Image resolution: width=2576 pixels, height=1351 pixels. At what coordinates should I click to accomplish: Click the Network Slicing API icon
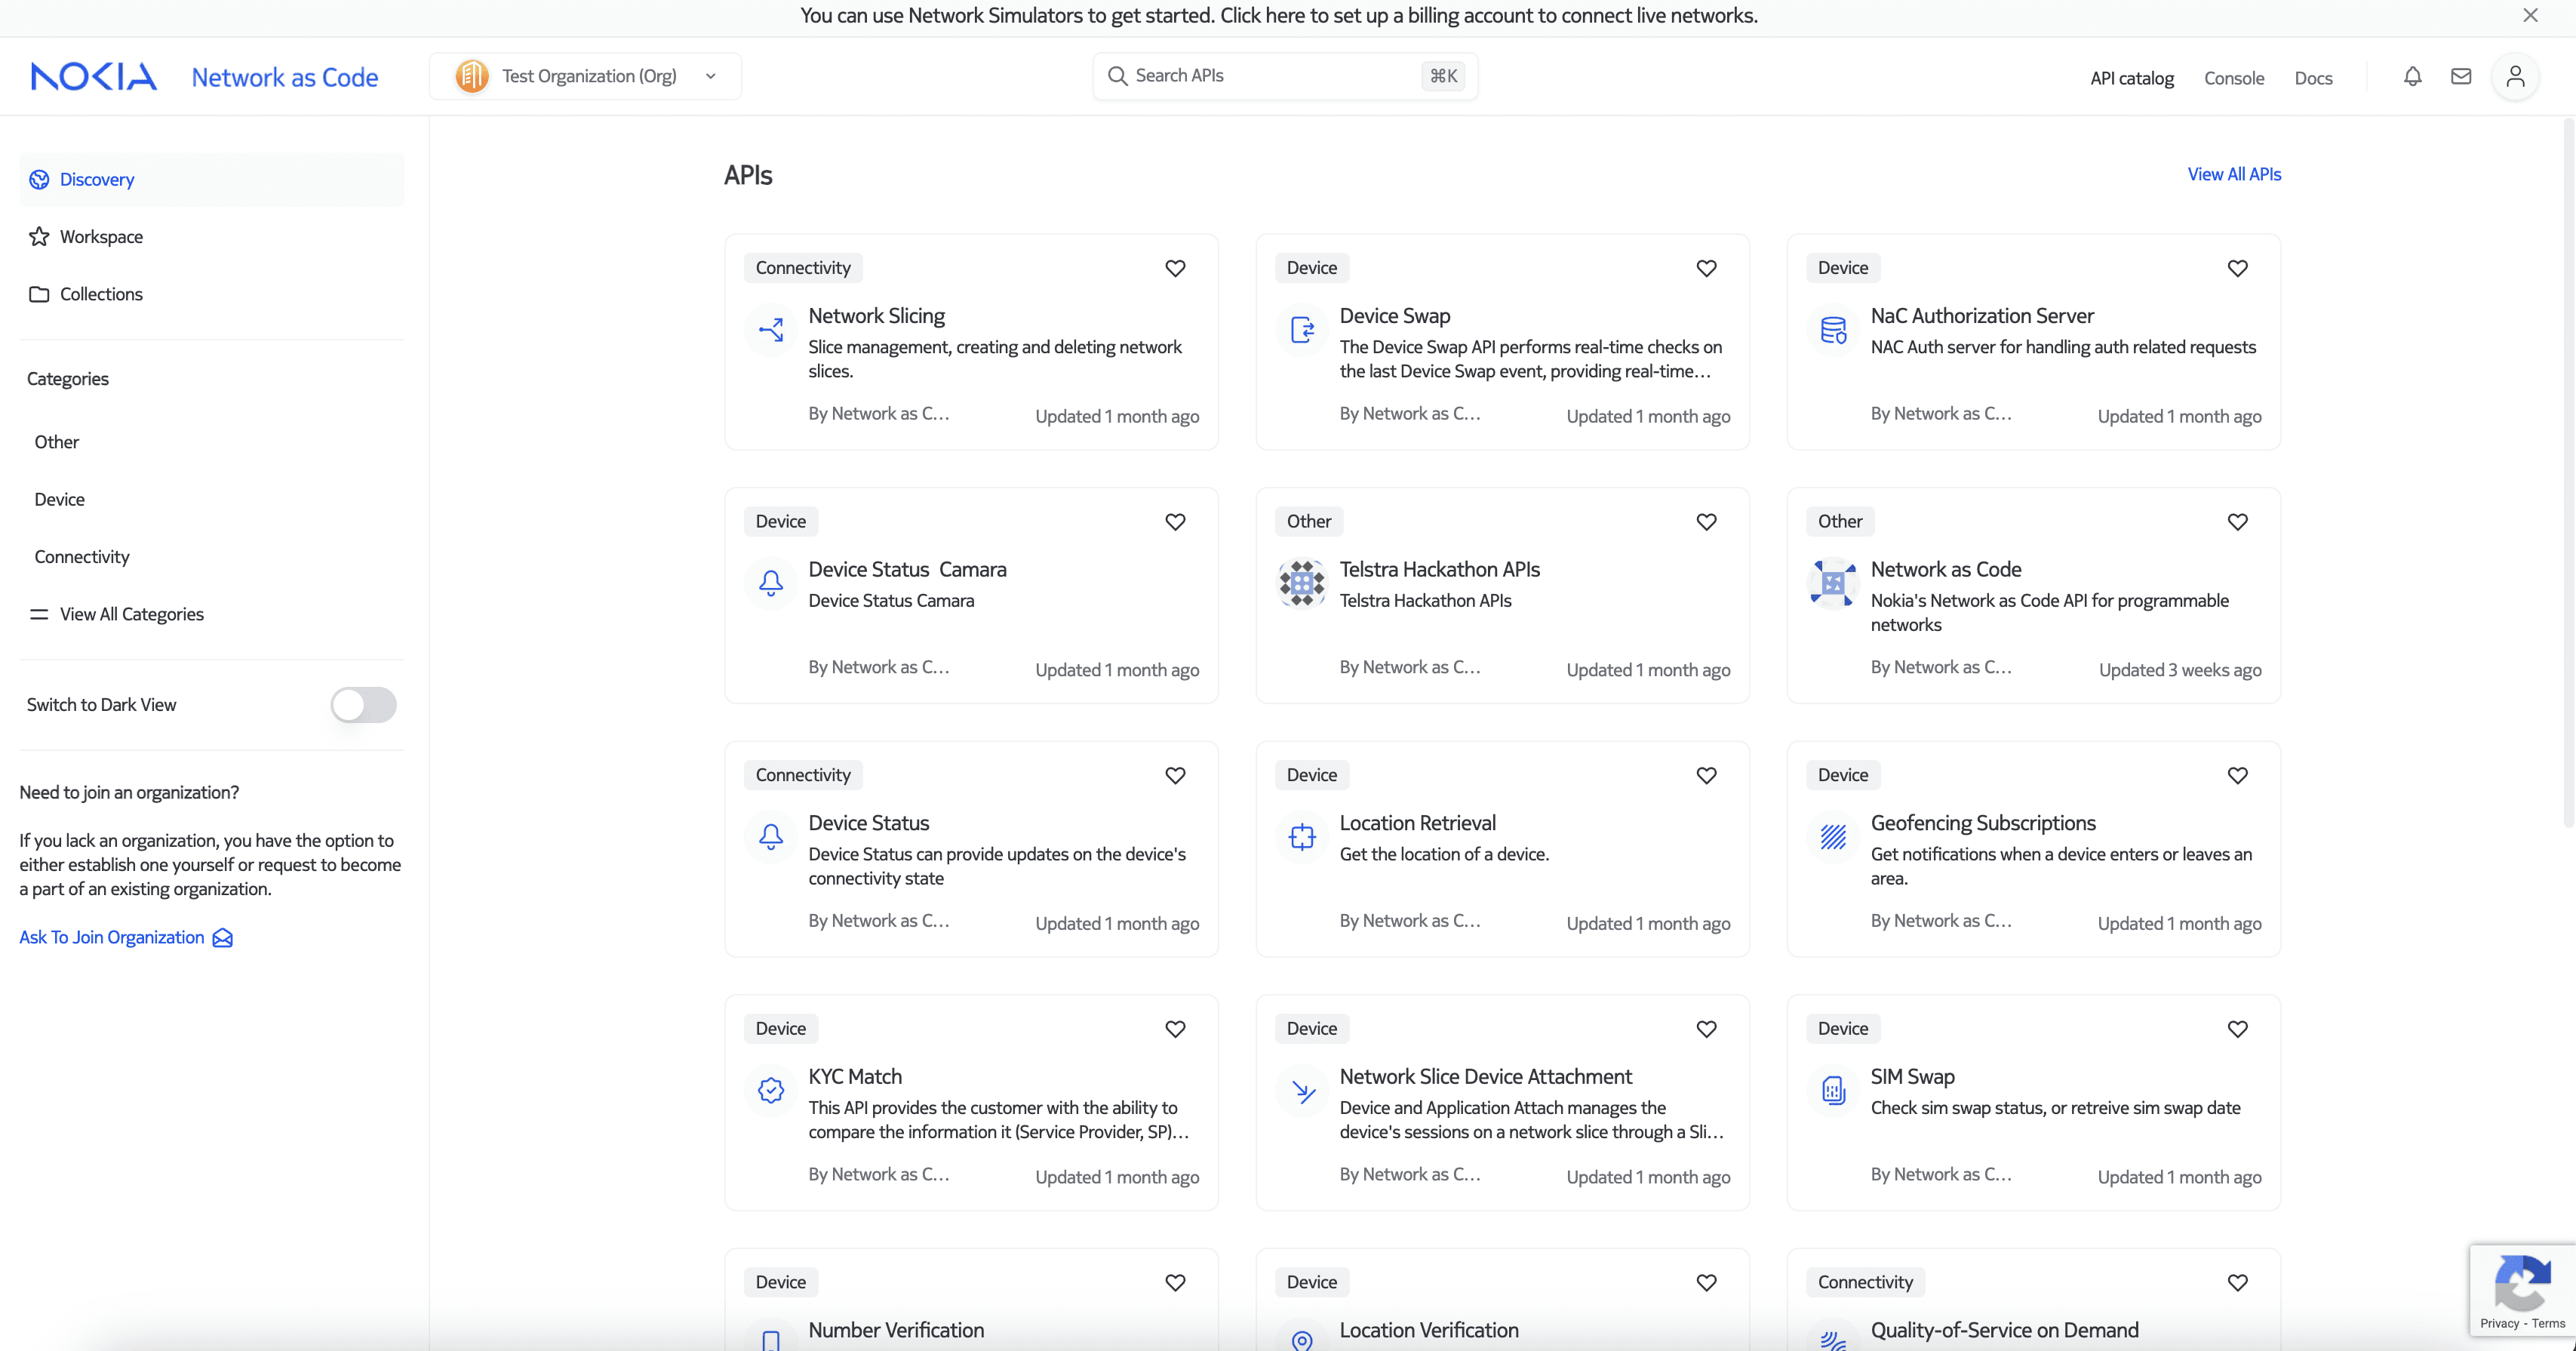pos(771,330)
